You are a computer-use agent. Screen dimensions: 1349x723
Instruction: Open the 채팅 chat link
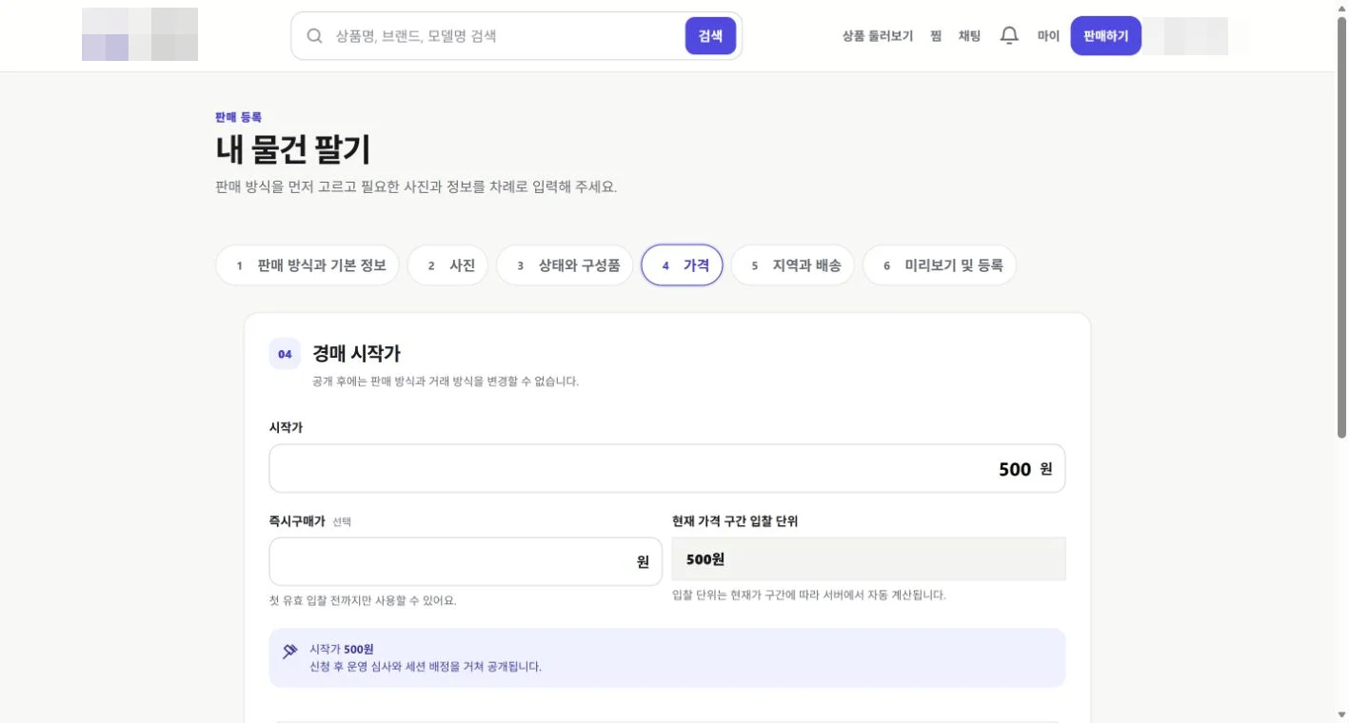click(969, 36)
